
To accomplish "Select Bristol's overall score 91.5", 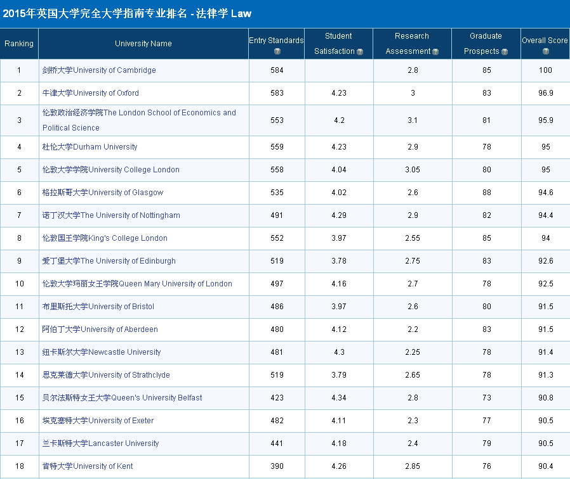I will (546, 307).
